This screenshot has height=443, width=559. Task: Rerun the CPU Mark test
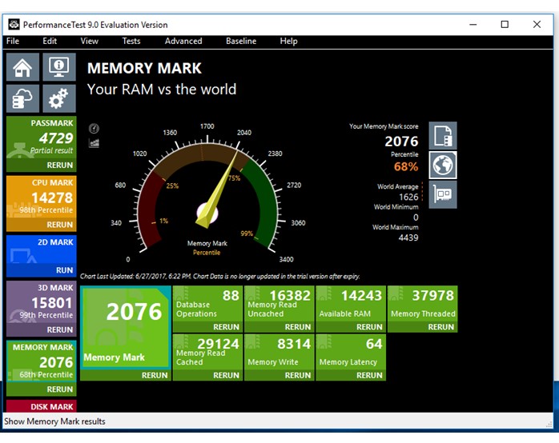point(59,225)
